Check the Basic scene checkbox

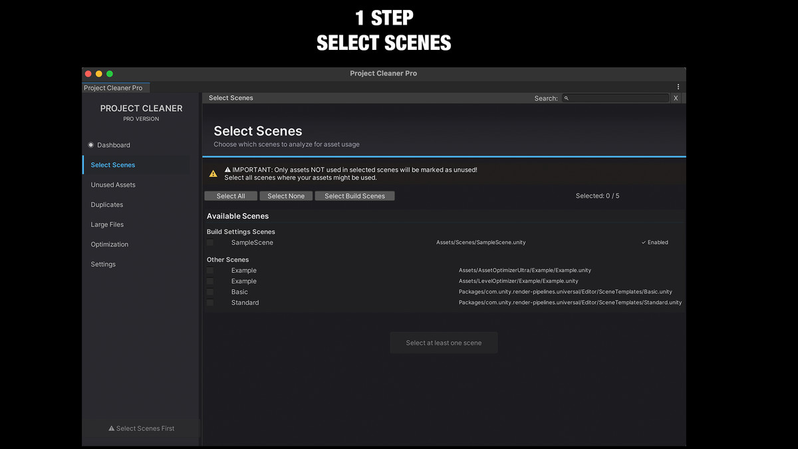[x=210, y=291]
